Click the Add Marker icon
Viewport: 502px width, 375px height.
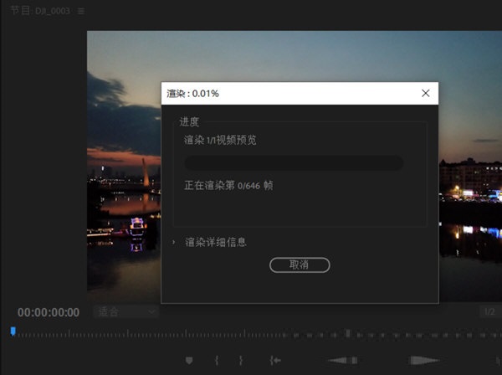tap(189, 360)
